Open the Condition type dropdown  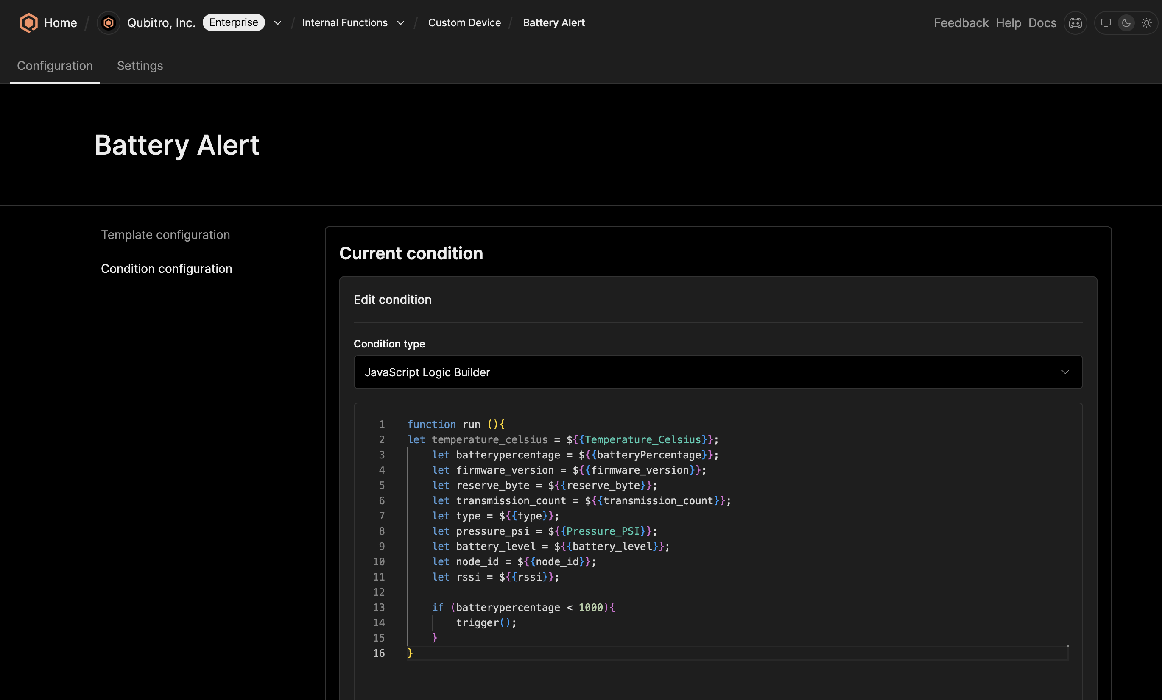coord(718,372)
